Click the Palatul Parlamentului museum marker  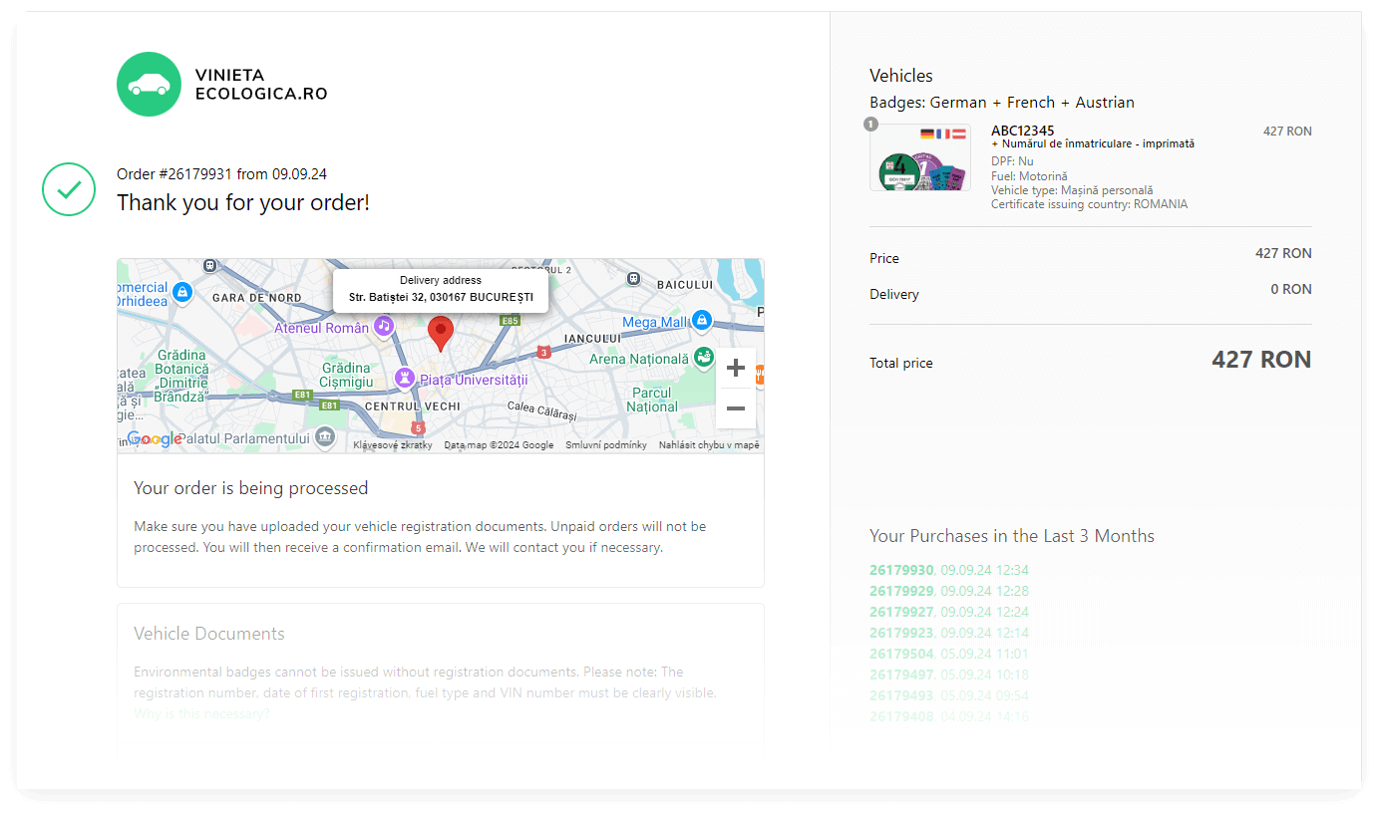pyautogui.click(x=324, y=437)
